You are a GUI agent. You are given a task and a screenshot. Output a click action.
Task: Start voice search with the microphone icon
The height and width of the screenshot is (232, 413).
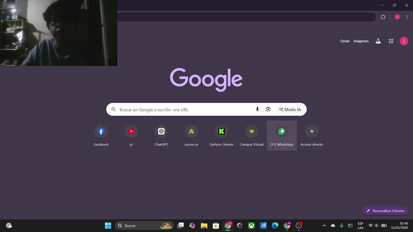click(x=257, y=110)
